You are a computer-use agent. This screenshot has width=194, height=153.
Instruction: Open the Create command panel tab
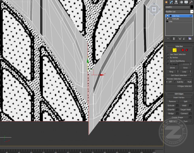point(166,2)
